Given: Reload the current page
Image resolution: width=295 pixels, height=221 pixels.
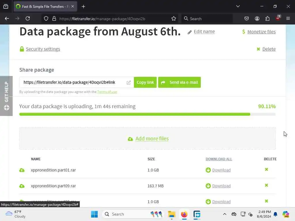Looking at the screenshot, I should [x=28, y=18].
